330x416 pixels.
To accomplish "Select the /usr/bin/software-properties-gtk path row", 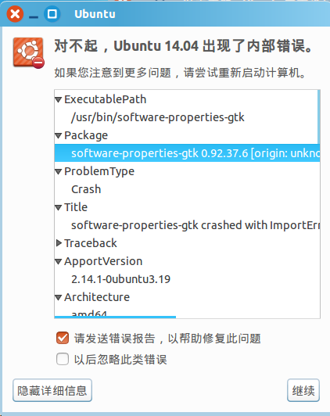I will 186,117.
